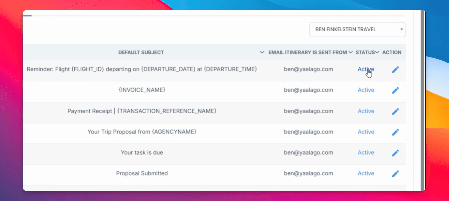
Task: Click the STATUS column header
Action: pos(365,52)
